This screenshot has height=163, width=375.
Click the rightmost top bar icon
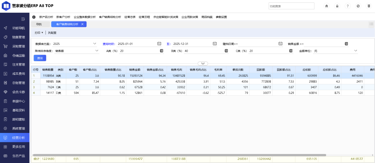click(x=369, y=6)
